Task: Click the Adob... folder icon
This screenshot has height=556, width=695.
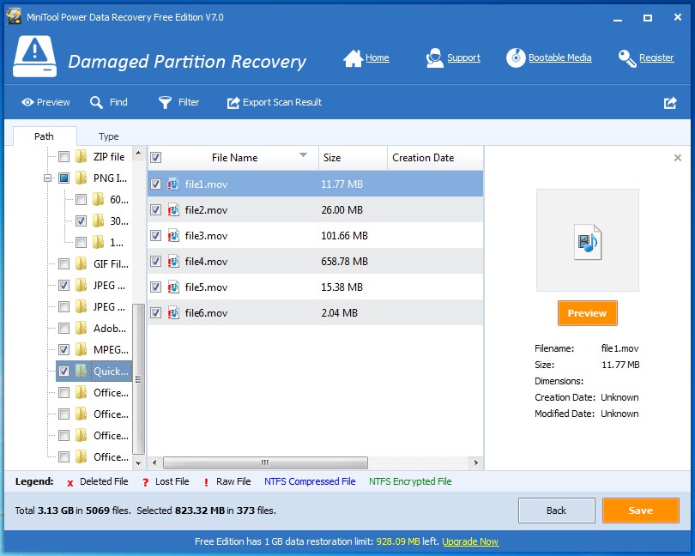Action: click(82, 328)
